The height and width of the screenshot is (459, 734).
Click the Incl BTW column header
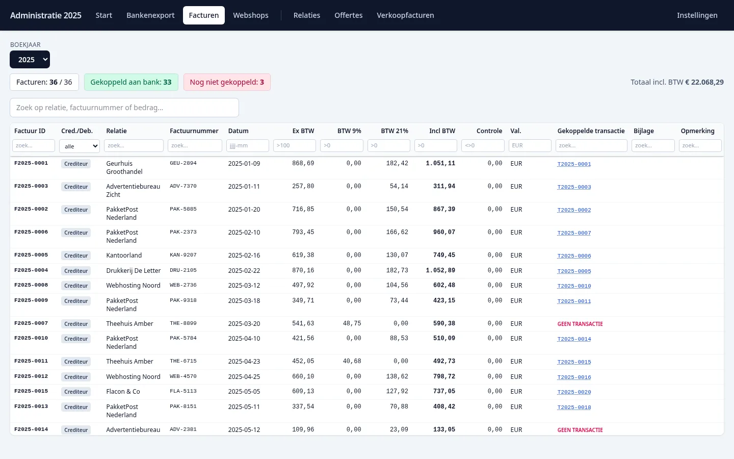[442, 131]
